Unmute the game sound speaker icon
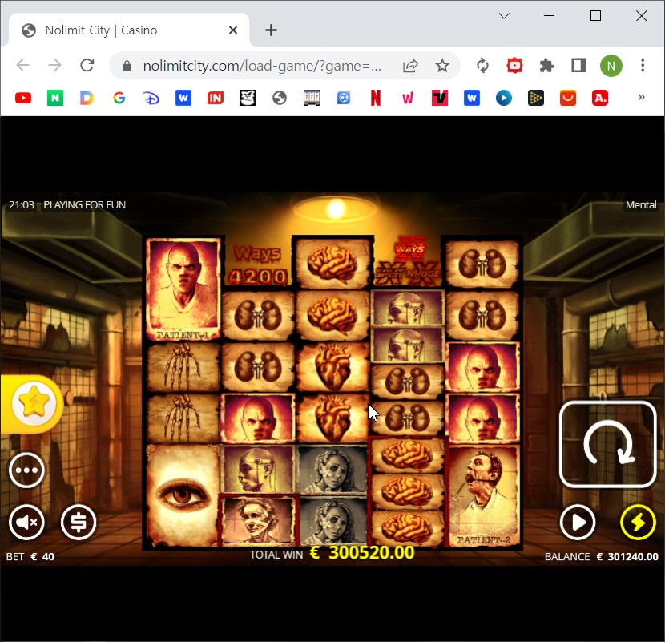 (x=26, y=522)
